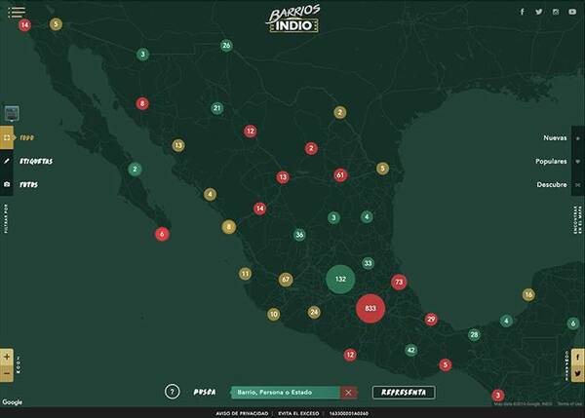Open the red 6 cluster marker

(162, 234)
